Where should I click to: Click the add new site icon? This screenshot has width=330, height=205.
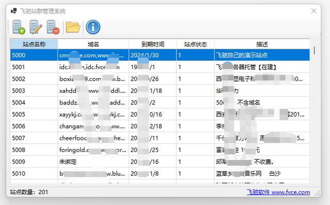pyautogui.click(x=19, y=27)
